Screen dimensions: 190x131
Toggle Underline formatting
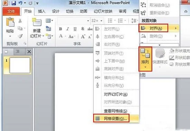click(x=75, y=29)
